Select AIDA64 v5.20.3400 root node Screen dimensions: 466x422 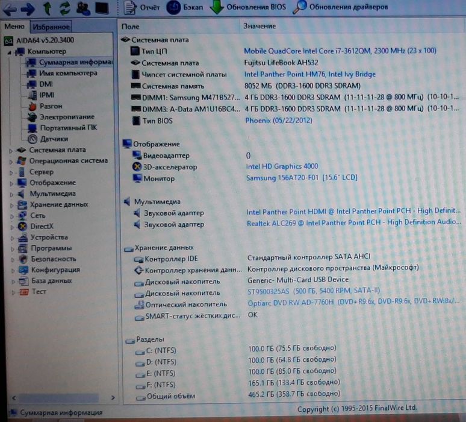(x=39, y=40)
